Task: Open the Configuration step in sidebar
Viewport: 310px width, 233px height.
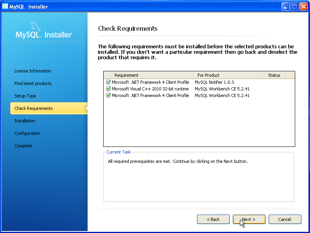Action: coord(27,133)
